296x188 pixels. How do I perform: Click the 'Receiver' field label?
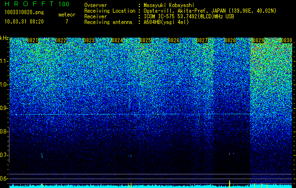tap(96, 16)
